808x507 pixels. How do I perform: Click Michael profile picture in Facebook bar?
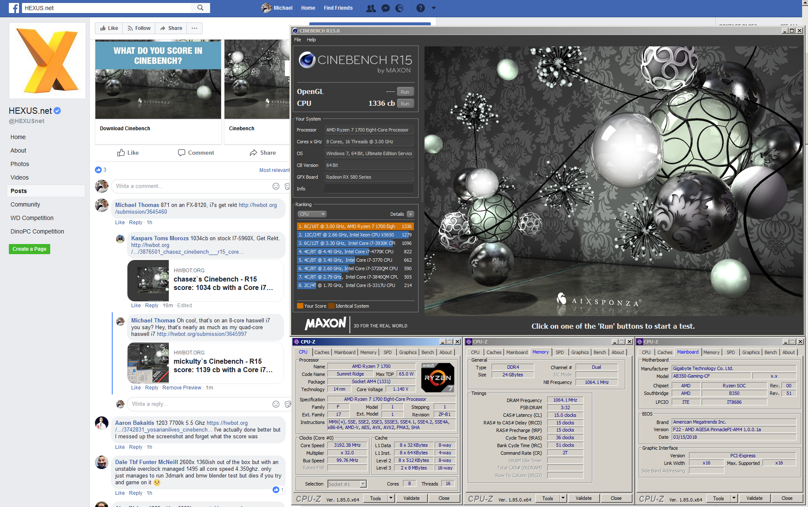pyautogui.click(x=266, y=8)
